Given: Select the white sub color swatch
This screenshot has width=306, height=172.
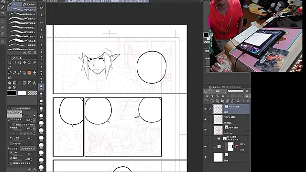Looking at the screenshot, I should [x=22, y=93].
